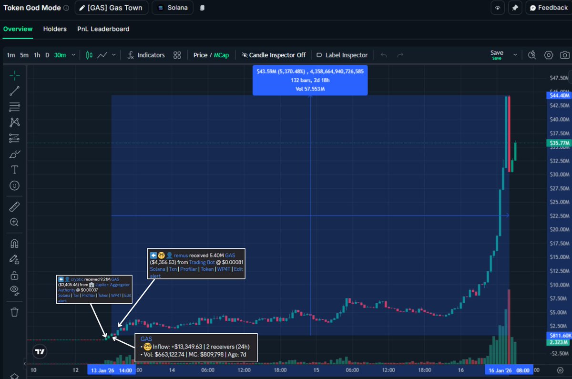Take a chart snapshot with camera icon
This screenshot has height=379, width=572.
pyautogui.click(x=564, y=55)
